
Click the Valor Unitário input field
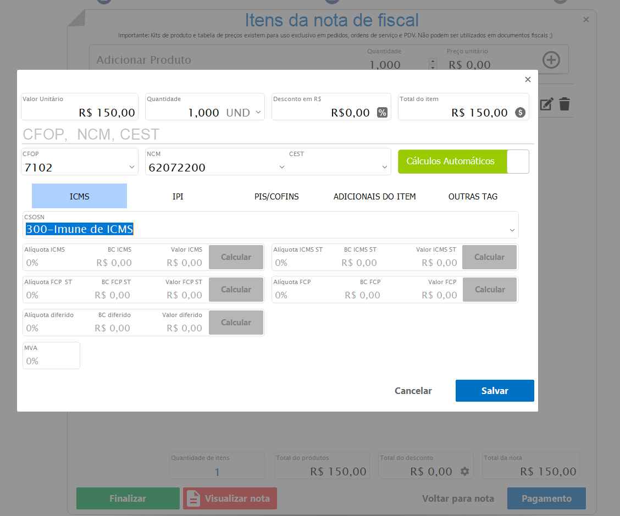pos(80,112)
